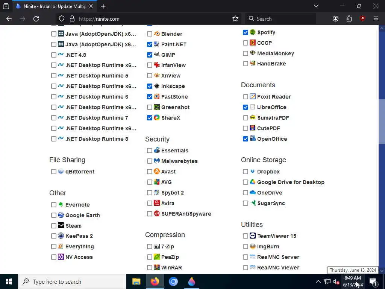The image size is (385, 289).
Task: Click the HandBrake icon
Action: 252,63
